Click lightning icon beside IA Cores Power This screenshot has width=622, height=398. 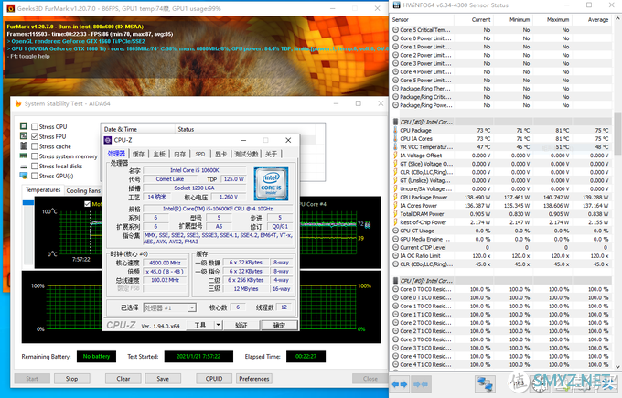coord(395,206)
